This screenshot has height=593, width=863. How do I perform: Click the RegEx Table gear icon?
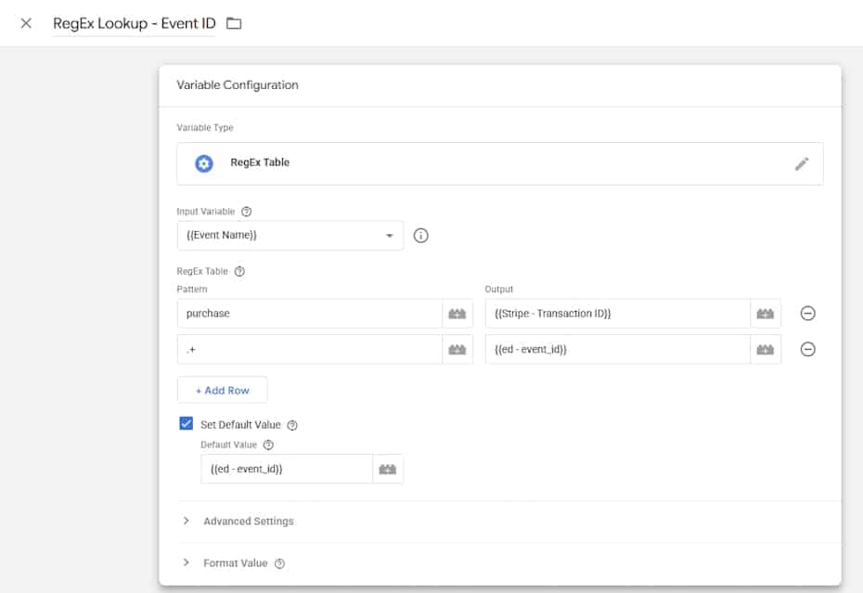(204, 163)
